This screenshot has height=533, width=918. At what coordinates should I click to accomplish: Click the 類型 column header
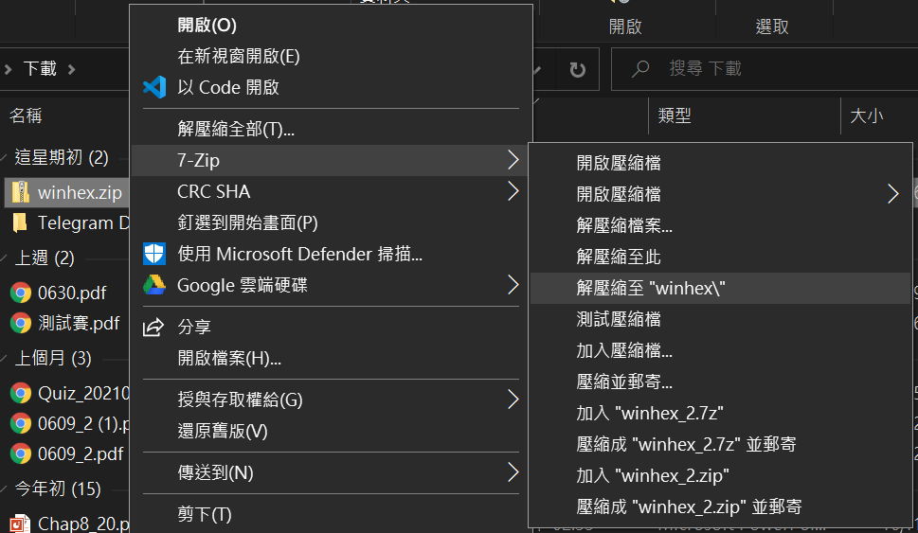pos(675,115)
